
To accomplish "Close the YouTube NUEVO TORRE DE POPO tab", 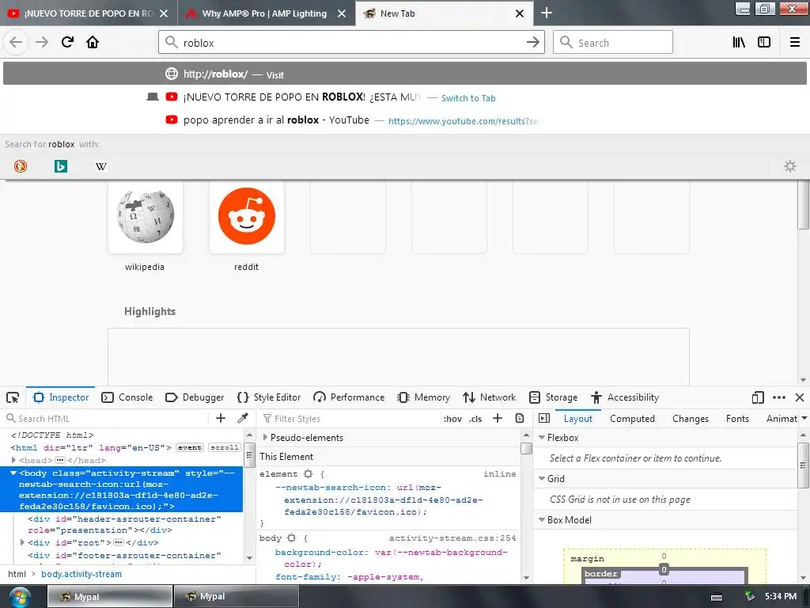I will click(x=164, y=13).
